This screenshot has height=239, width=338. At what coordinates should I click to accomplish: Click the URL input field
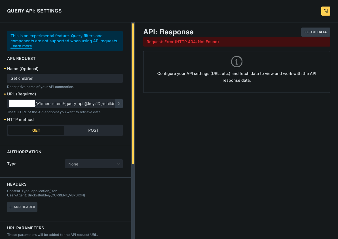coord(61,104)
